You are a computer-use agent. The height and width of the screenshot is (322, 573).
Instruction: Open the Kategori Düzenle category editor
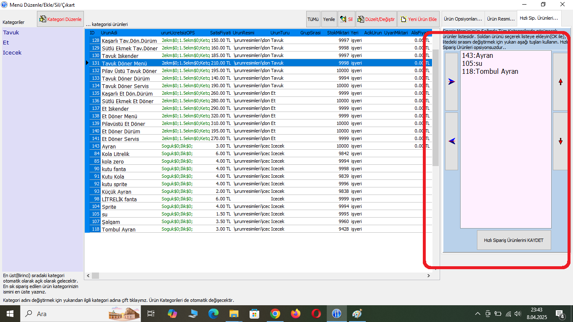[60, 19]
